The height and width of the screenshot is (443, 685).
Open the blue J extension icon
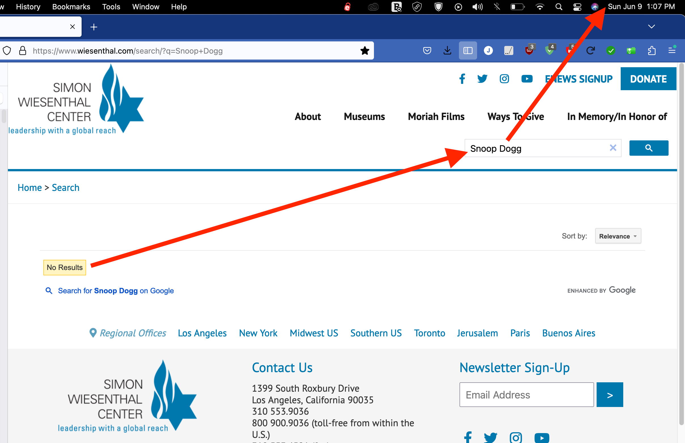pyautogui.click(x=488, y=51)
